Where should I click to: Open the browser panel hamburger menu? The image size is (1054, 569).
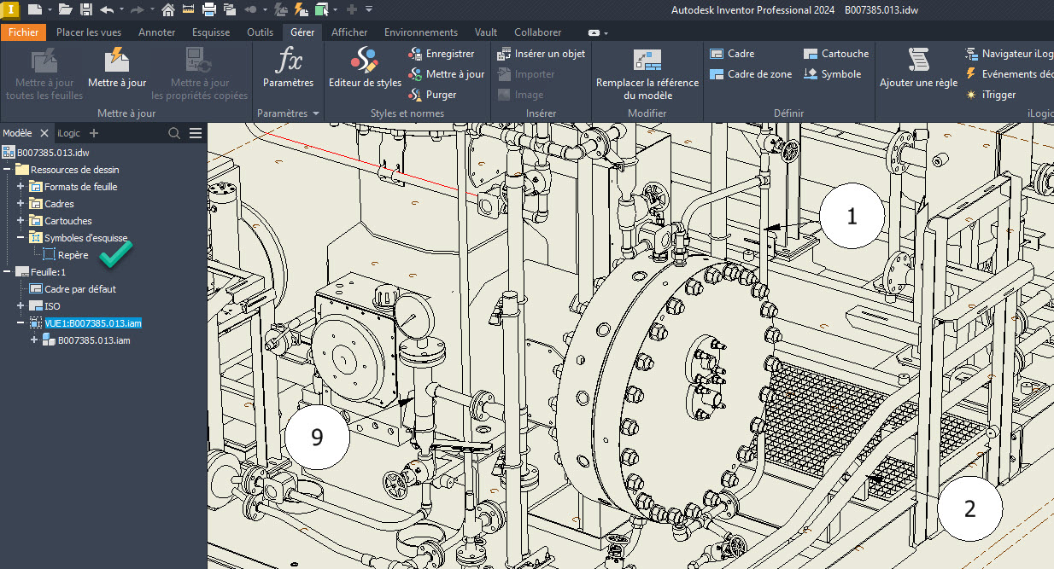pos(196,133)
